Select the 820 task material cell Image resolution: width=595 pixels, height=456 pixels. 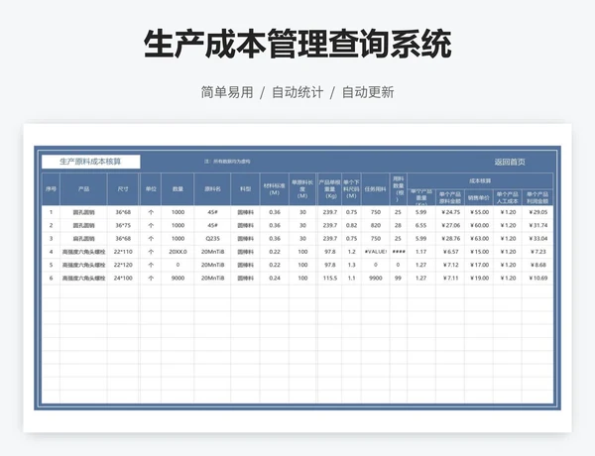click(375, 225)
